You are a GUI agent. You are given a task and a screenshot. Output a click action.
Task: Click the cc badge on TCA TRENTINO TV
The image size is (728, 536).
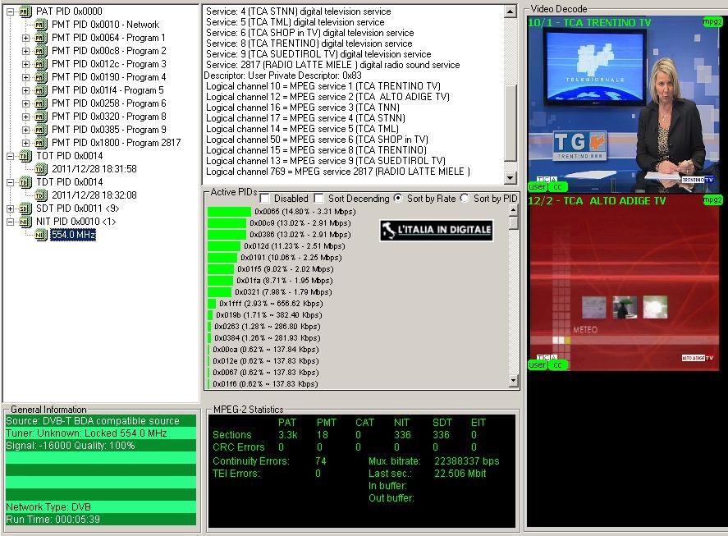pyautogui.click(x=557, y=187)
